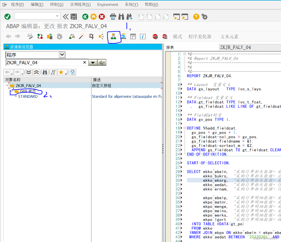Click the Find icon (binoculars) in toolbar
The width and height of the screenshot is (281, 242).
(121, 16)
